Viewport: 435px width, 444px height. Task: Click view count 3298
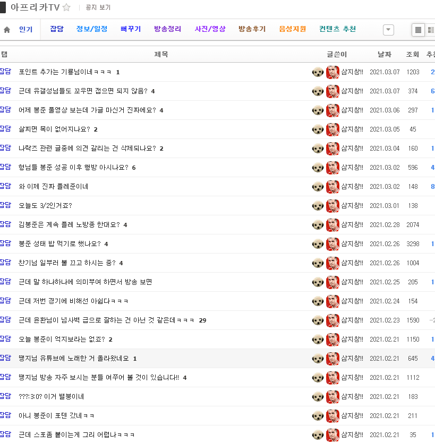pyautogui.click(x=413, y=244)
